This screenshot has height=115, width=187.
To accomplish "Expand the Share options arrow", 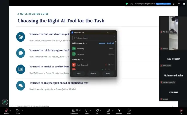I will click(x=113, y=110).
